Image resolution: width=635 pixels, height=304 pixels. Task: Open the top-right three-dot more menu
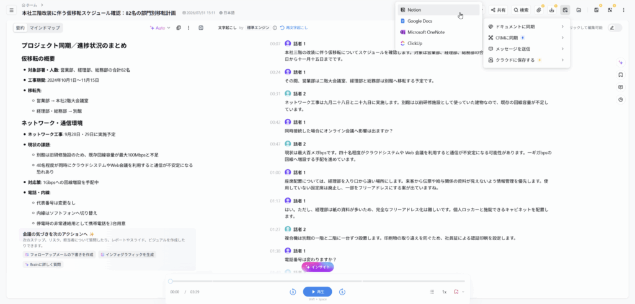click(624, 10)
